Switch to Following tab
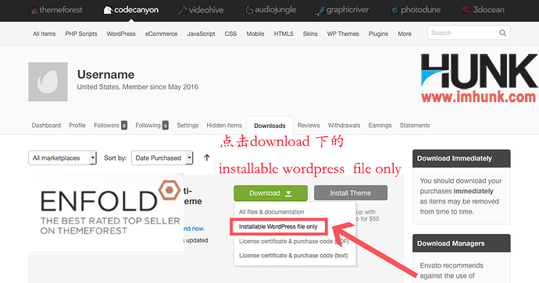 [x=148, y=126]
